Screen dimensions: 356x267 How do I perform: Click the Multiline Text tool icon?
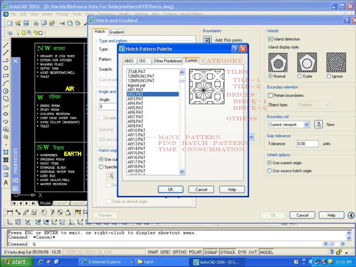(6, 182)
